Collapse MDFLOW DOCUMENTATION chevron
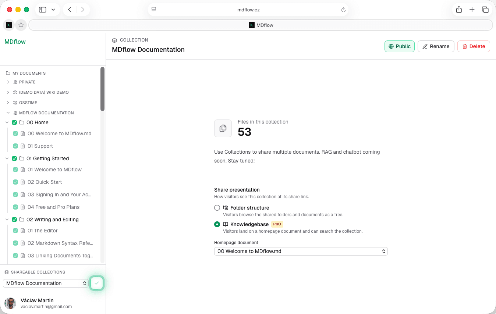This screenshot has width=496, height=314. click(8, 113)
